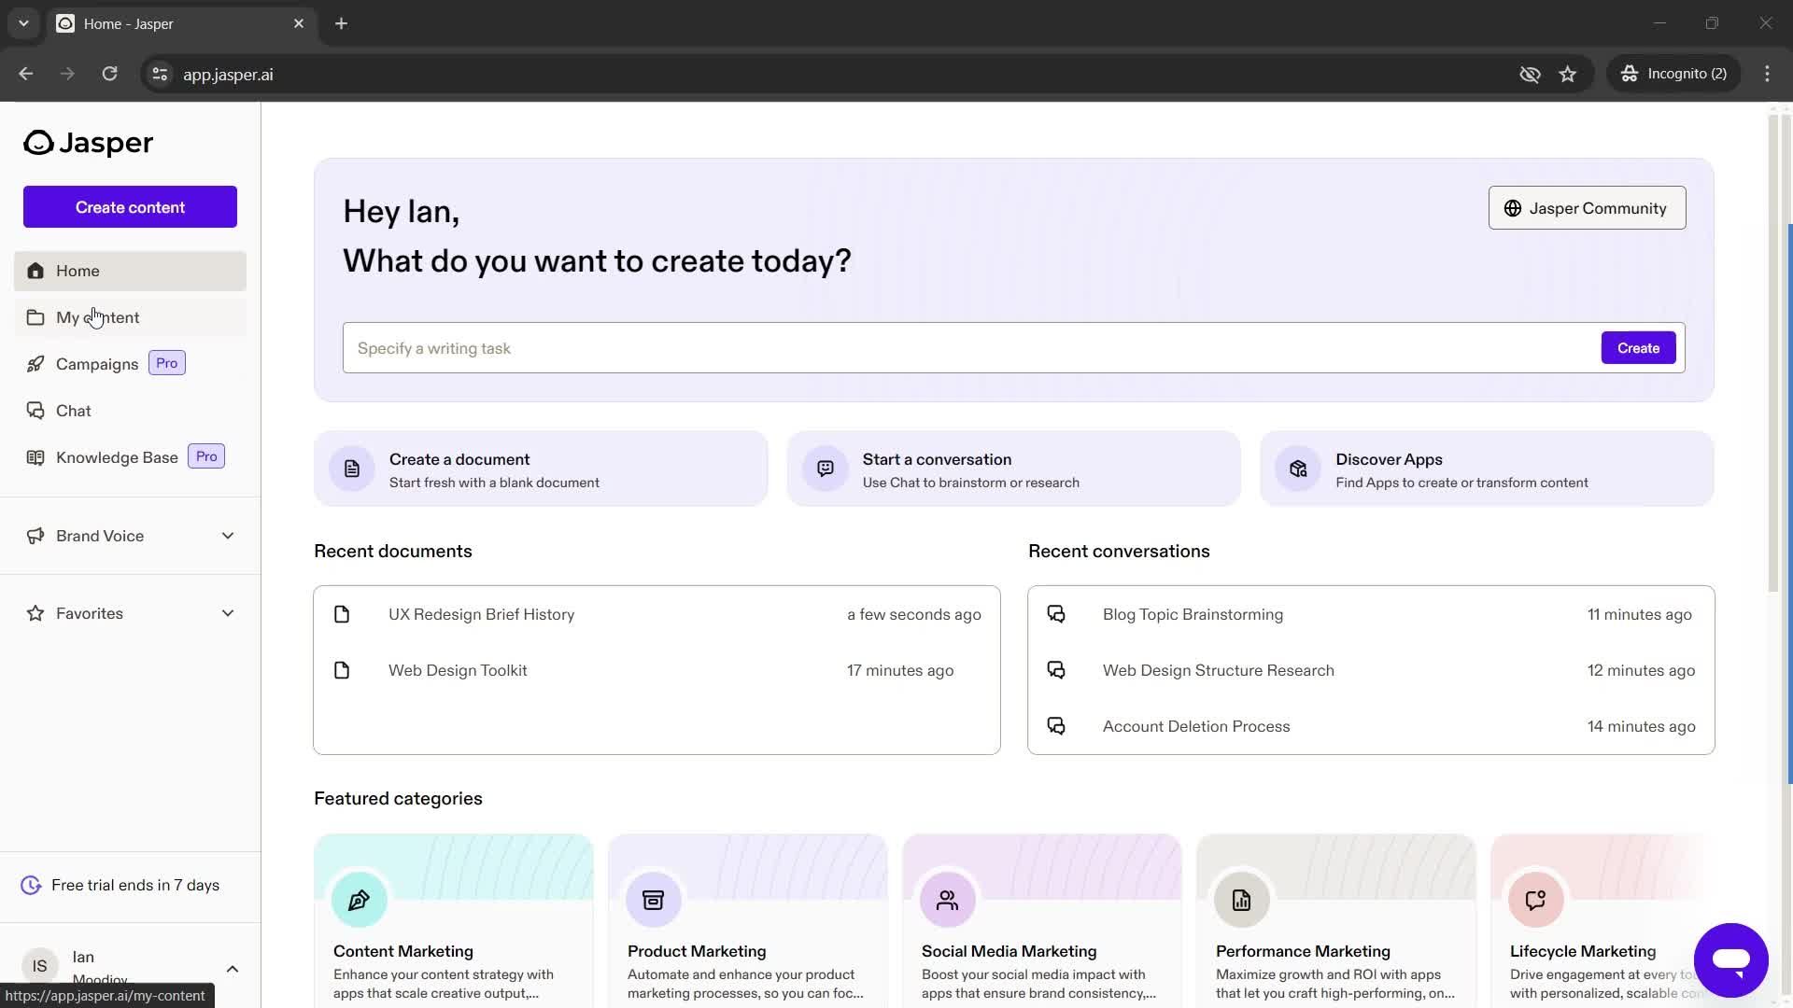The width and height of the screenshot is (1793, 1008).
Task: Click the Discover Apps card
Action: 1489,469
